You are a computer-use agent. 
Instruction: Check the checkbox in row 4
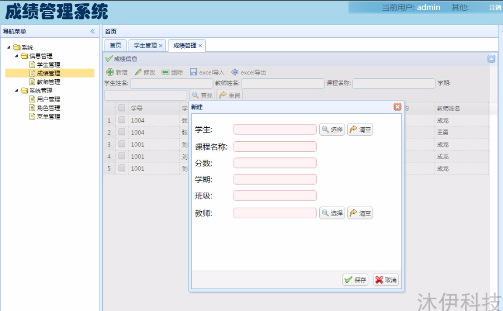(x=122, y=156)
